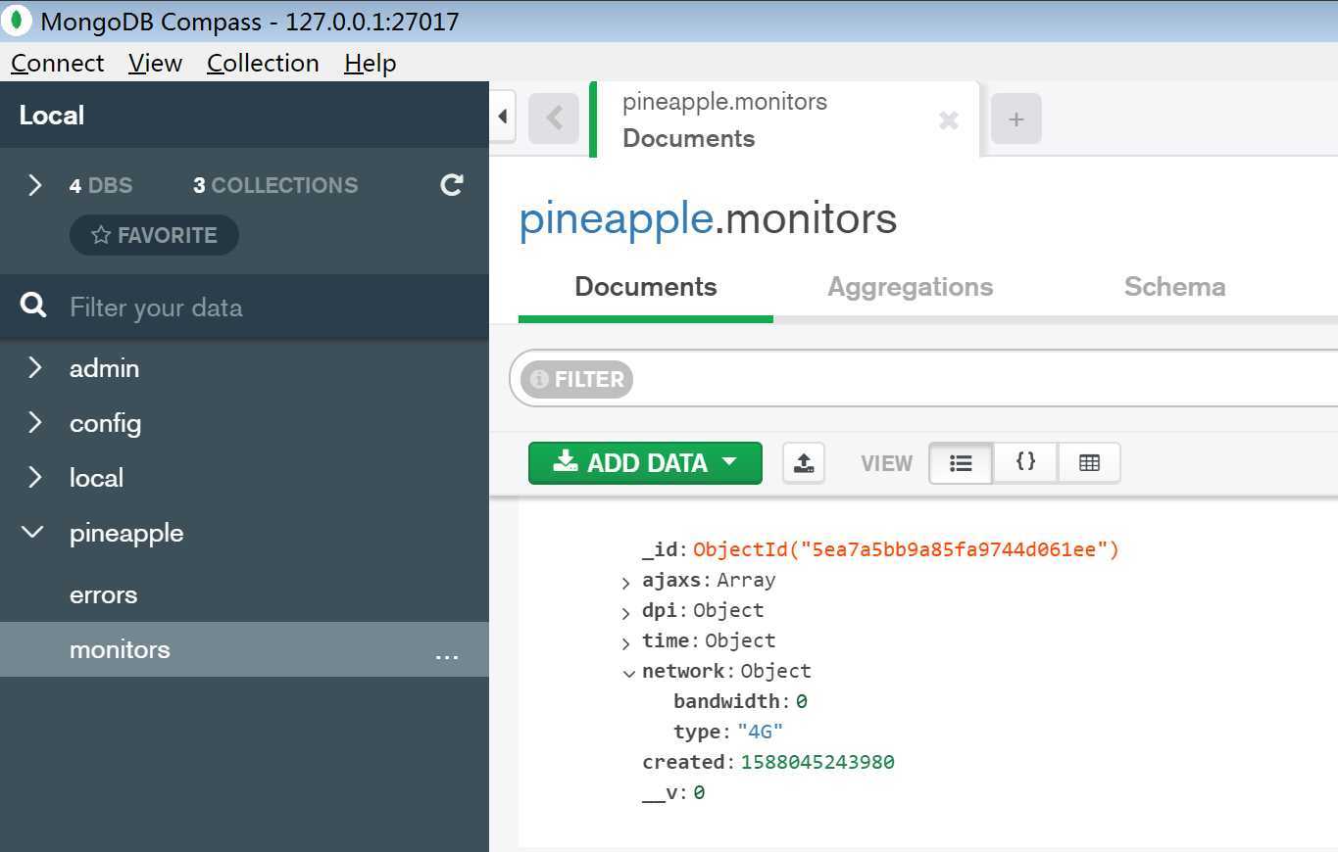Click the FAVORITE star button
The image size is (1338, 852).
154,235
